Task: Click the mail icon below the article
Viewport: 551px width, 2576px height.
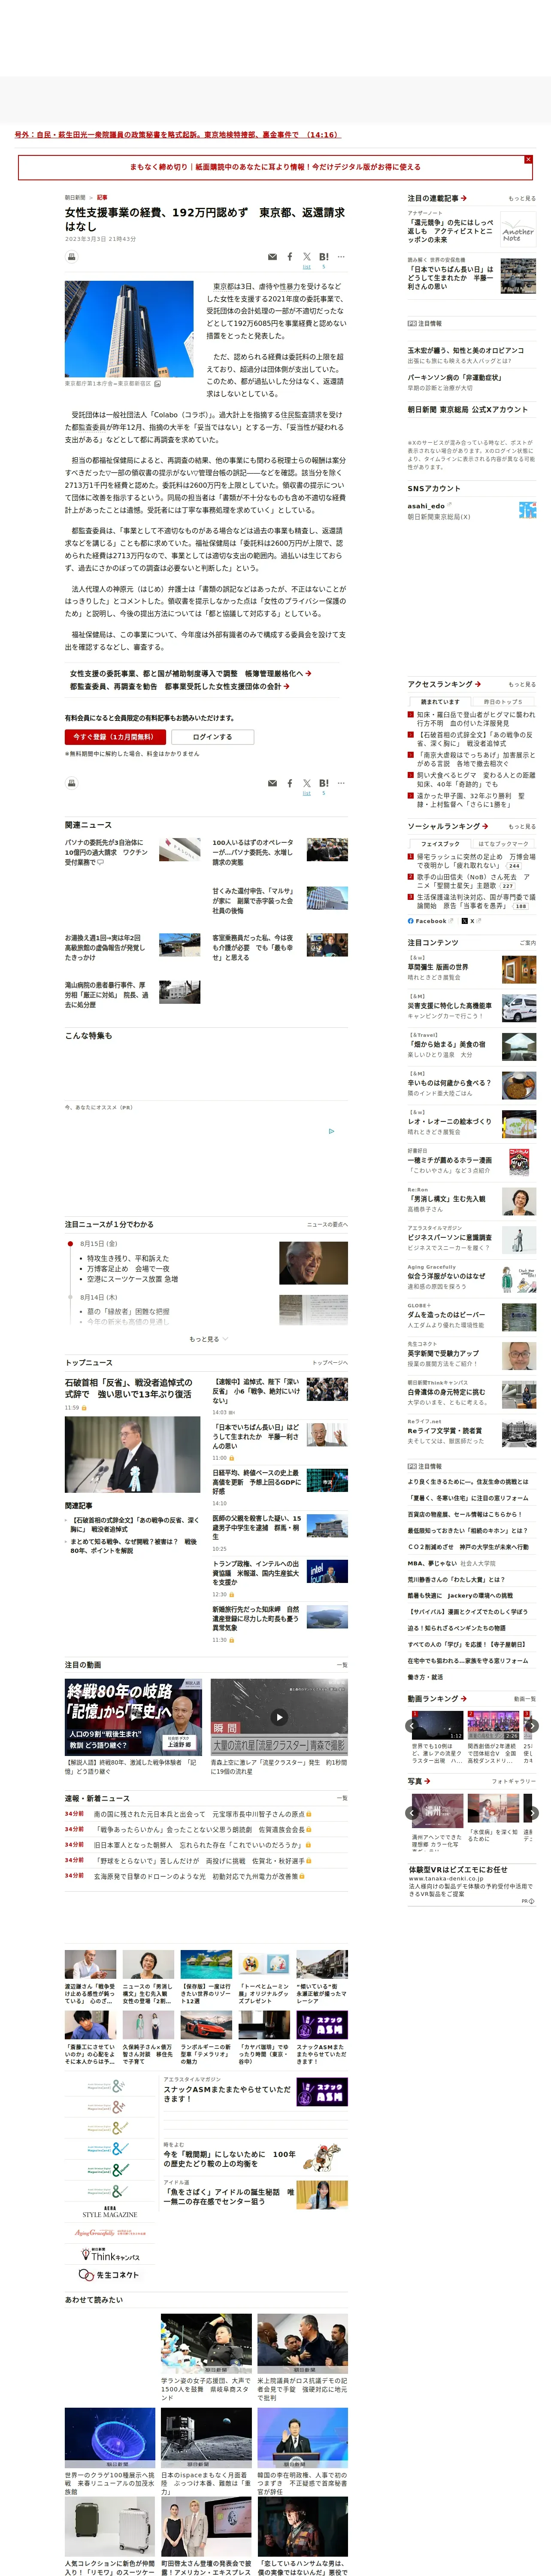Action: click(272, 783)
